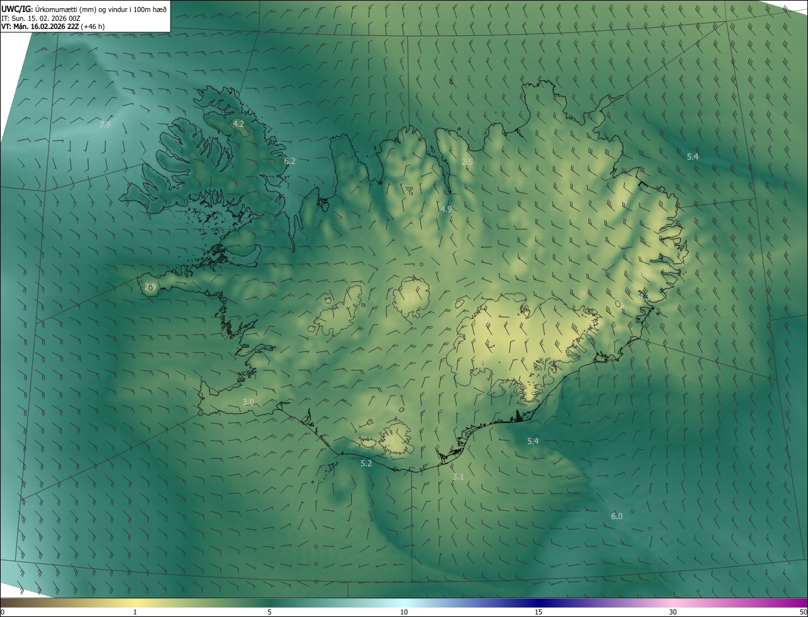This screenshot has height=617, width=808.
Task: Click the 1 tick on the colour scale
Action: [135, 612]
